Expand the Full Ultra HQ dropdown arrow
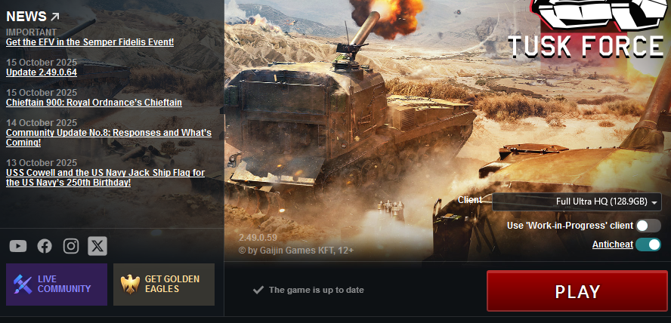Screen dimensions: 671x323 [x=654, y=203]
